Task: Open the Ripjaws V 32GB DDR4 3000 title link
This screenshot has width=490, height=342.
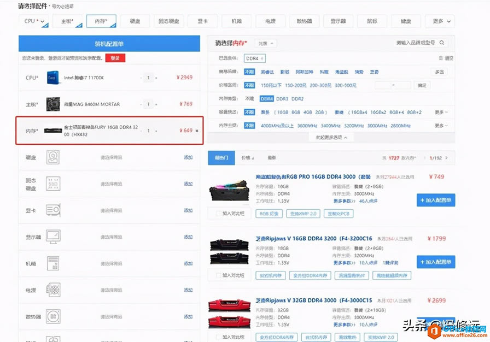Action: tap(314, 300)
